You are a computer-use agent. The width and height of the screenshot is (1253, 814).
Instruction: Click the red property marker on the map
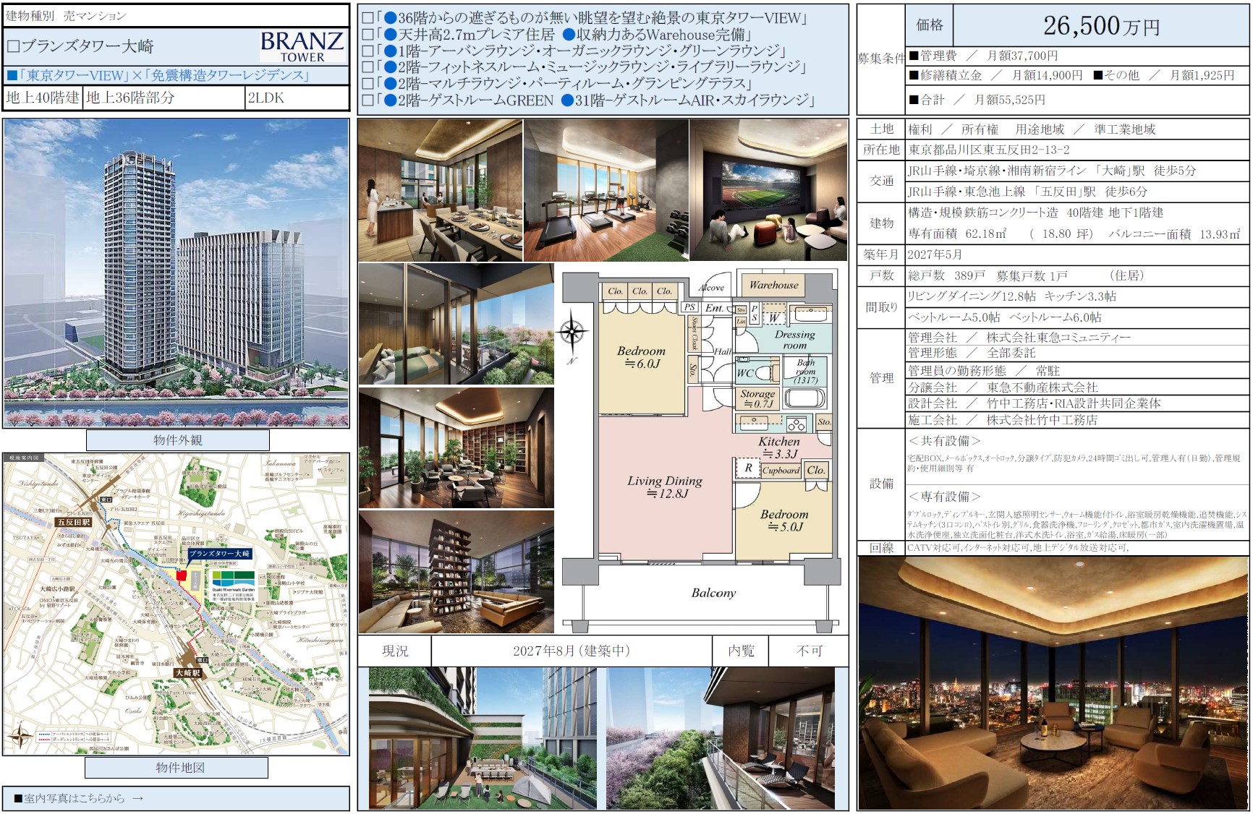pyautogui.click(x=181, y=575)
